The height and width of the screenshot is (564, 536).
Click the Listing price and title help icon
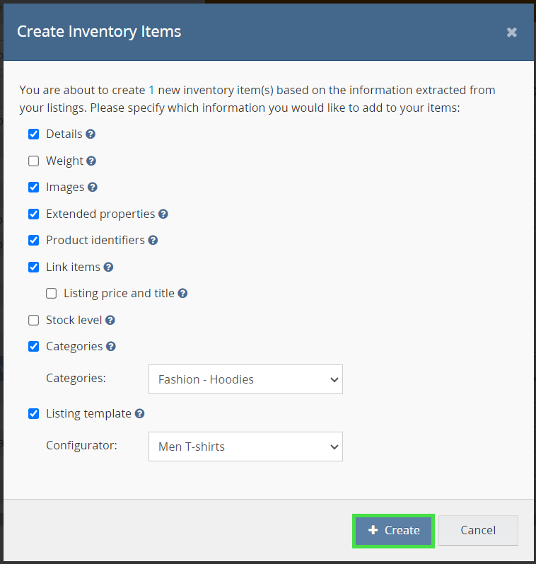(x=182, y=294)
